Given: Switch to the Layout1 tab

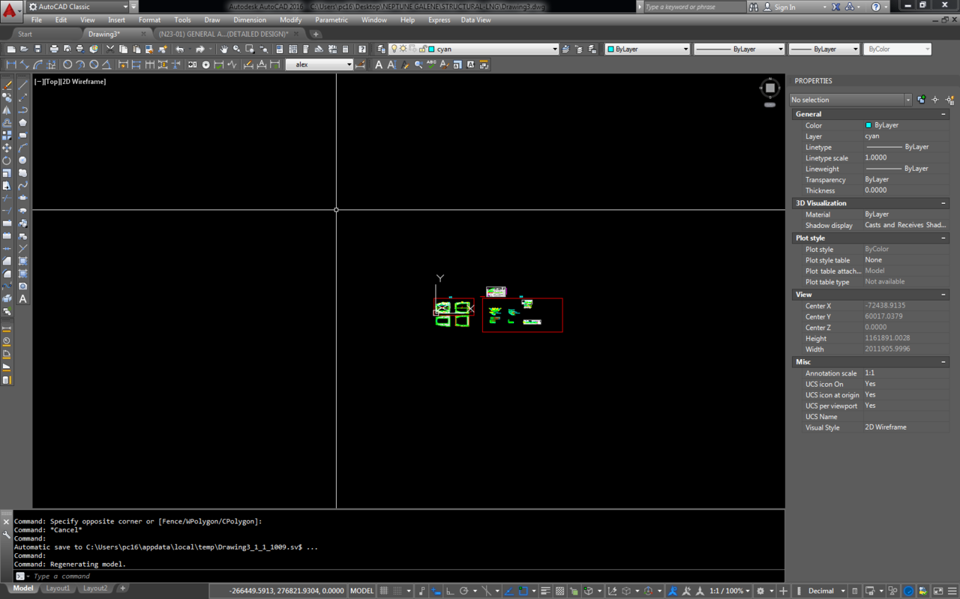Looking at the screenshot, I should (x=58, y=589).
